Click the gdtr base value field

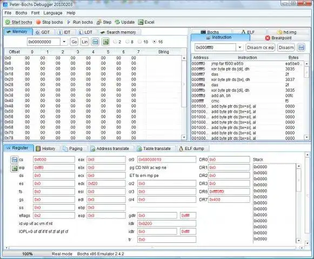point(157,216)
